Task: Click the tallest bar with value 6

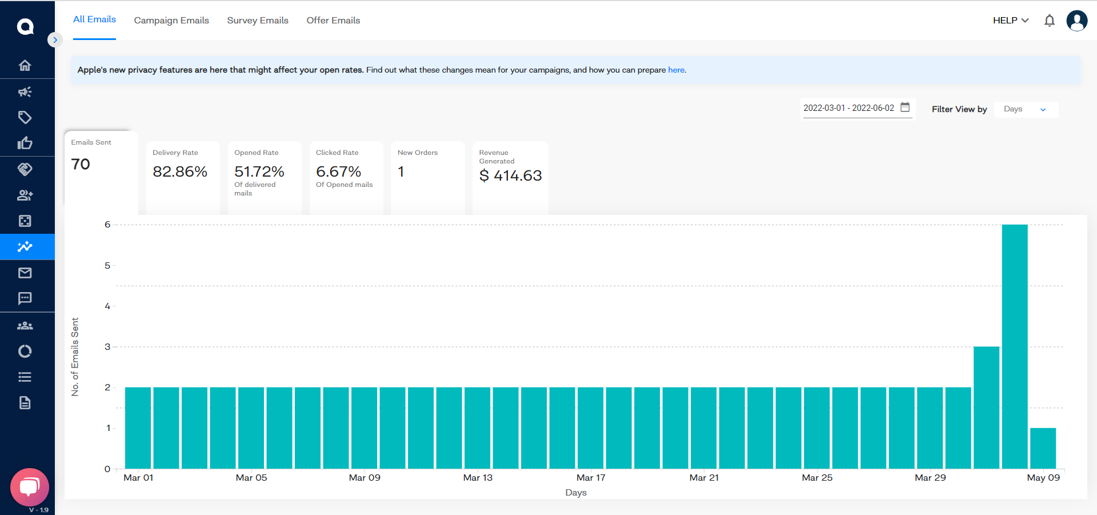Action: 1015,346
